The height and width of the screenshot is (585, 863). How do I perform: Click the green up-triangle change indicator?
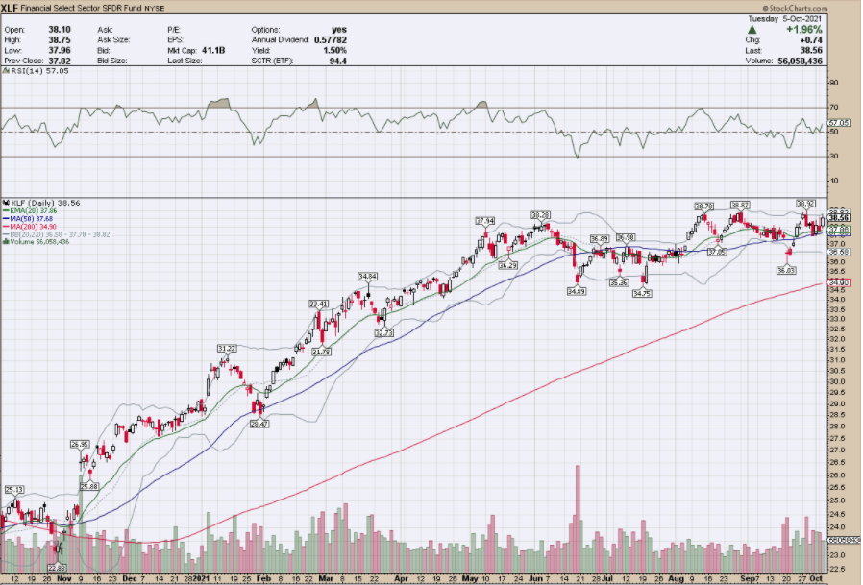(x=752, y=30)
